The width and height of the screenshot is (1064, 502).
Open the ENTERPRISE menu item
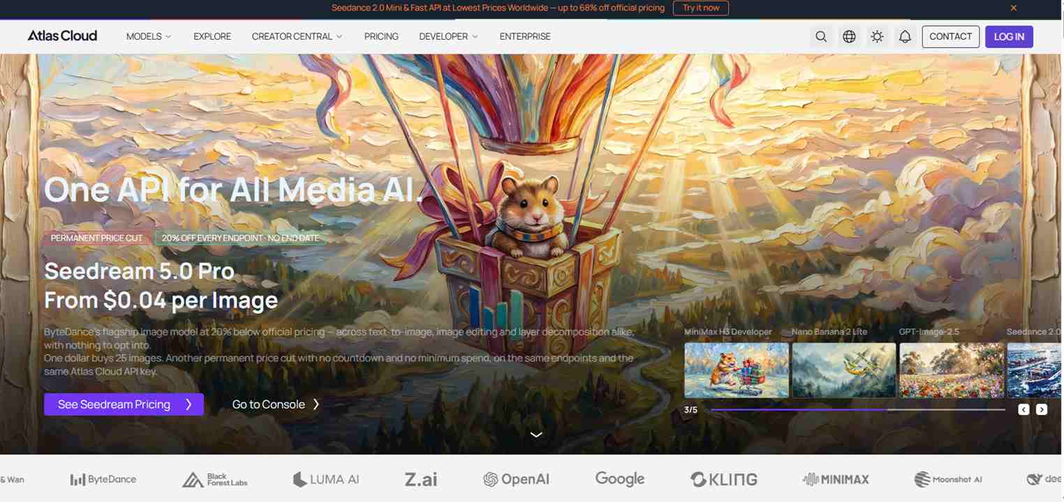pyautogui.click(x=525, y=36)
